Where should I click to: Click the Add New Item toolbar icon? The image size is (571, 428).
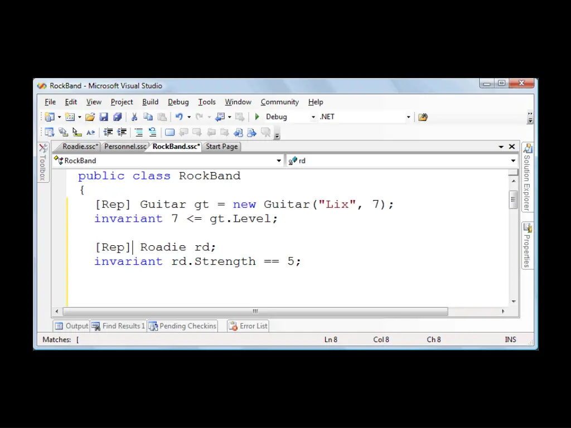pyautogui.click(x=70, y=117)
